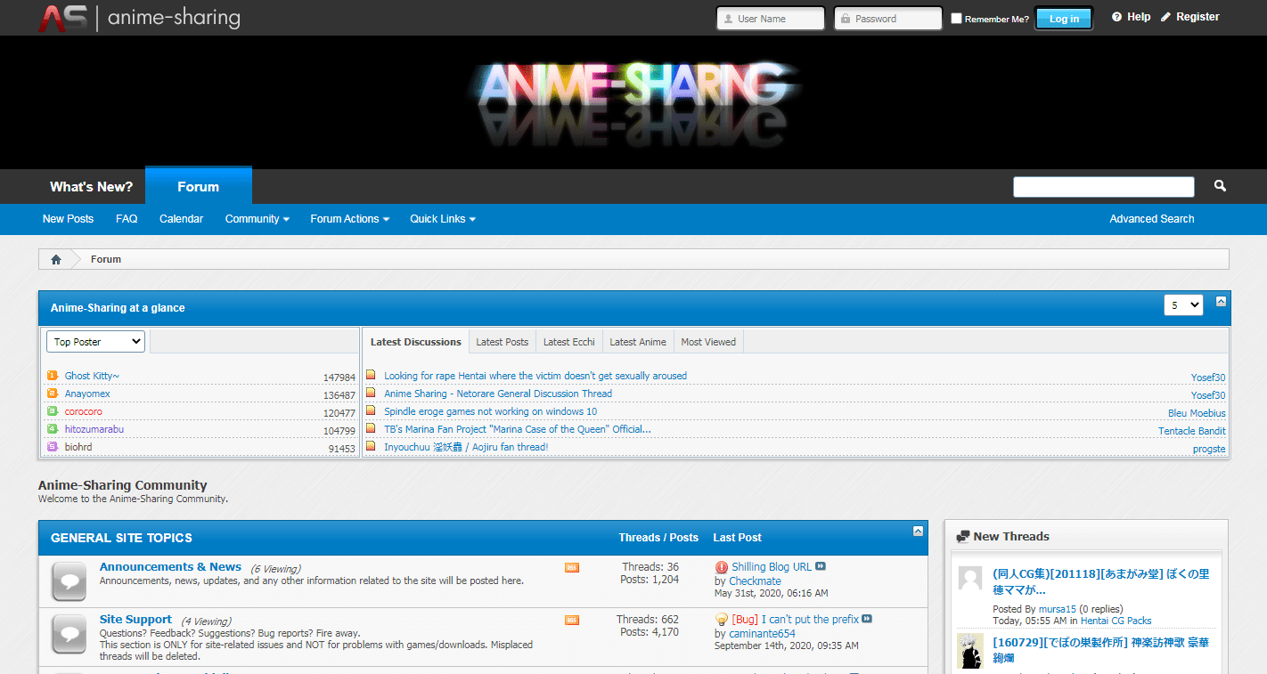Open Bleu Moebius's profile link
This screenshot has width=1267, height=674.
(1197, 413)
